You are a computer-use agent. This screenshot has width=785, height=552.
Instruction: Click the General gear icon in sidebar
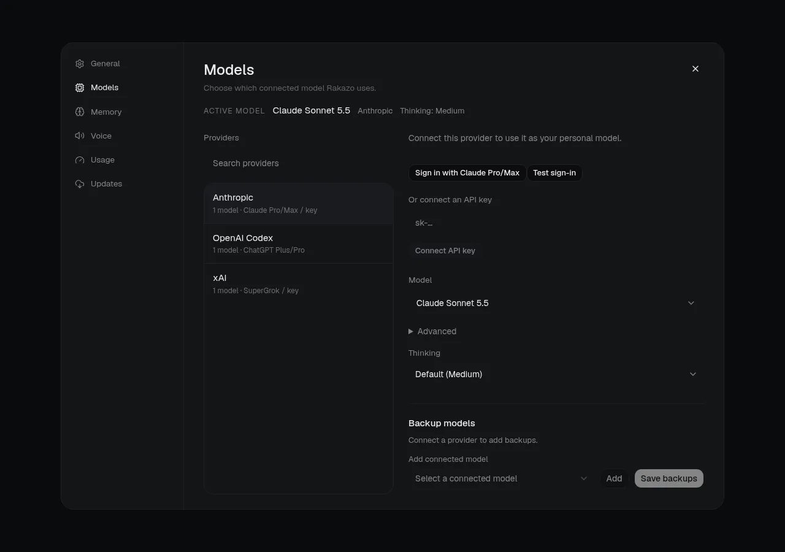pos(80,64)
